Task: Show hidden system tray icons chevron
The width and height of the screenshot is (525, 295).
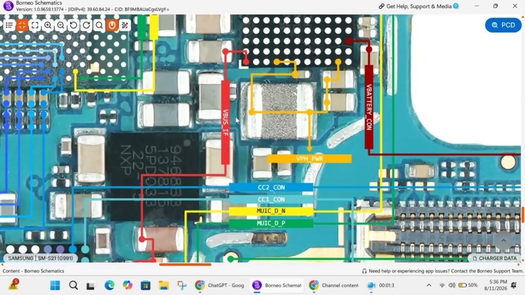Action: [x=429, y=285]
